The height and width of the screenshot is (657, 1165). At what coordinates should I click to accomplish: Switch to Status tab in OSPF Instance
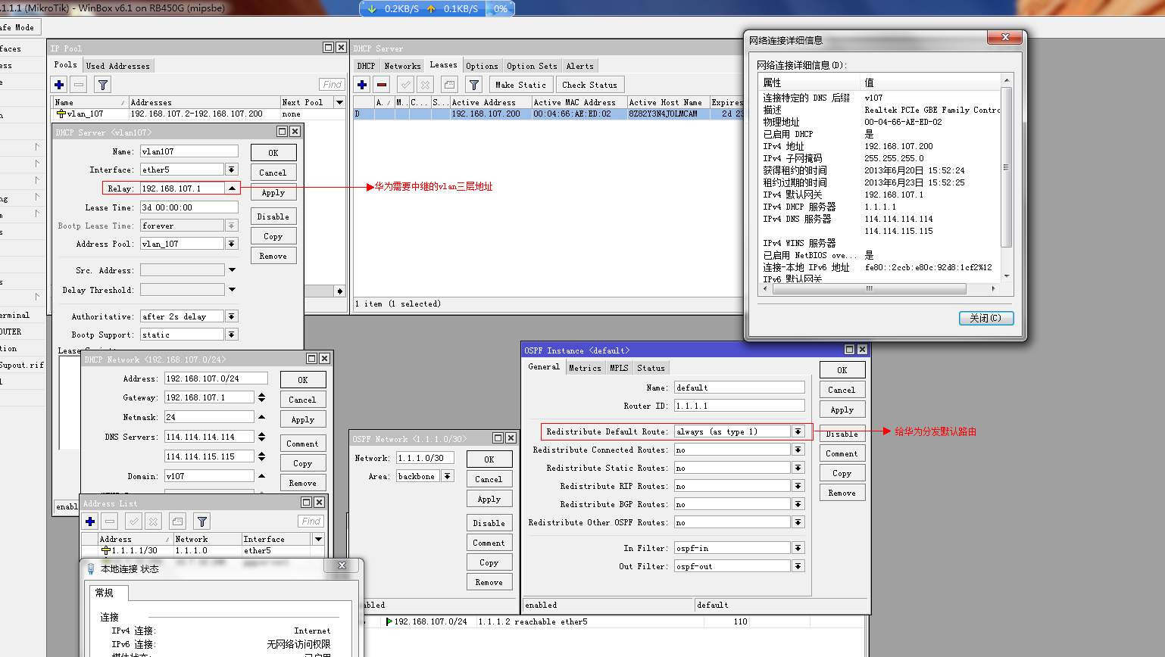pyautogui.click(x=651, y=368)
